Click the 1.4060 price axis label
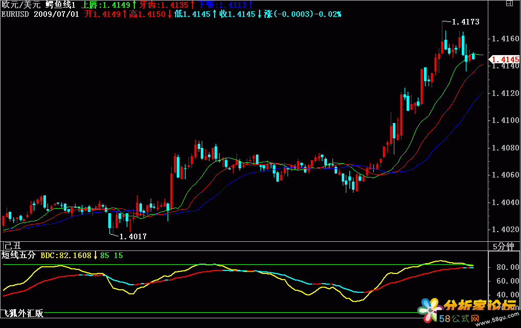Screen dimensions: 521x328 coord(505,175)
